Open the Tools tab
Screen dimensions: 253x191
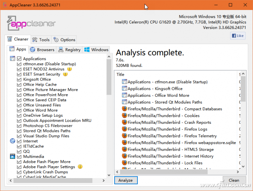click(41, 40)
